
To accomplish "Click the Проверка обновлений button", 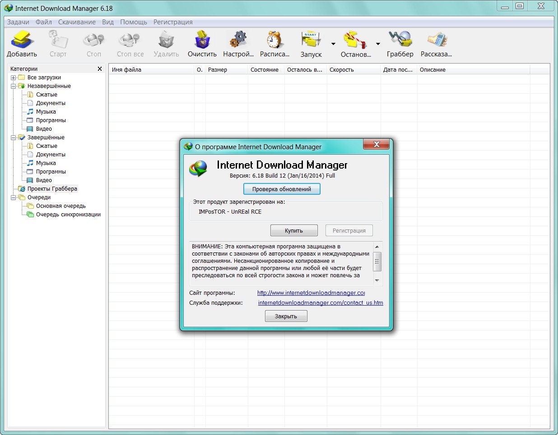I will pyautogui.click(x=282, y=189).
